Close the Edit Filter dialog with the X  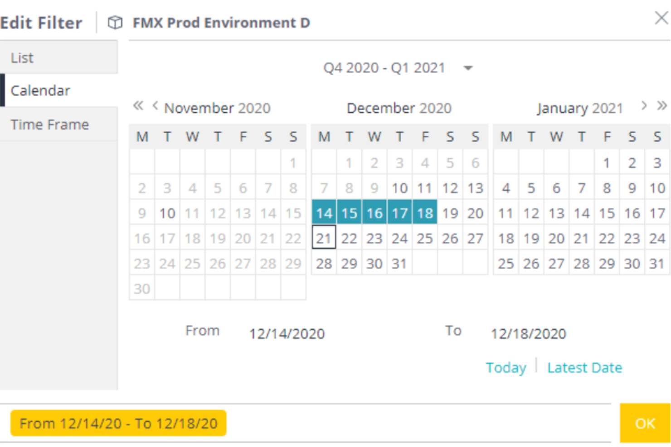point(661,17)
